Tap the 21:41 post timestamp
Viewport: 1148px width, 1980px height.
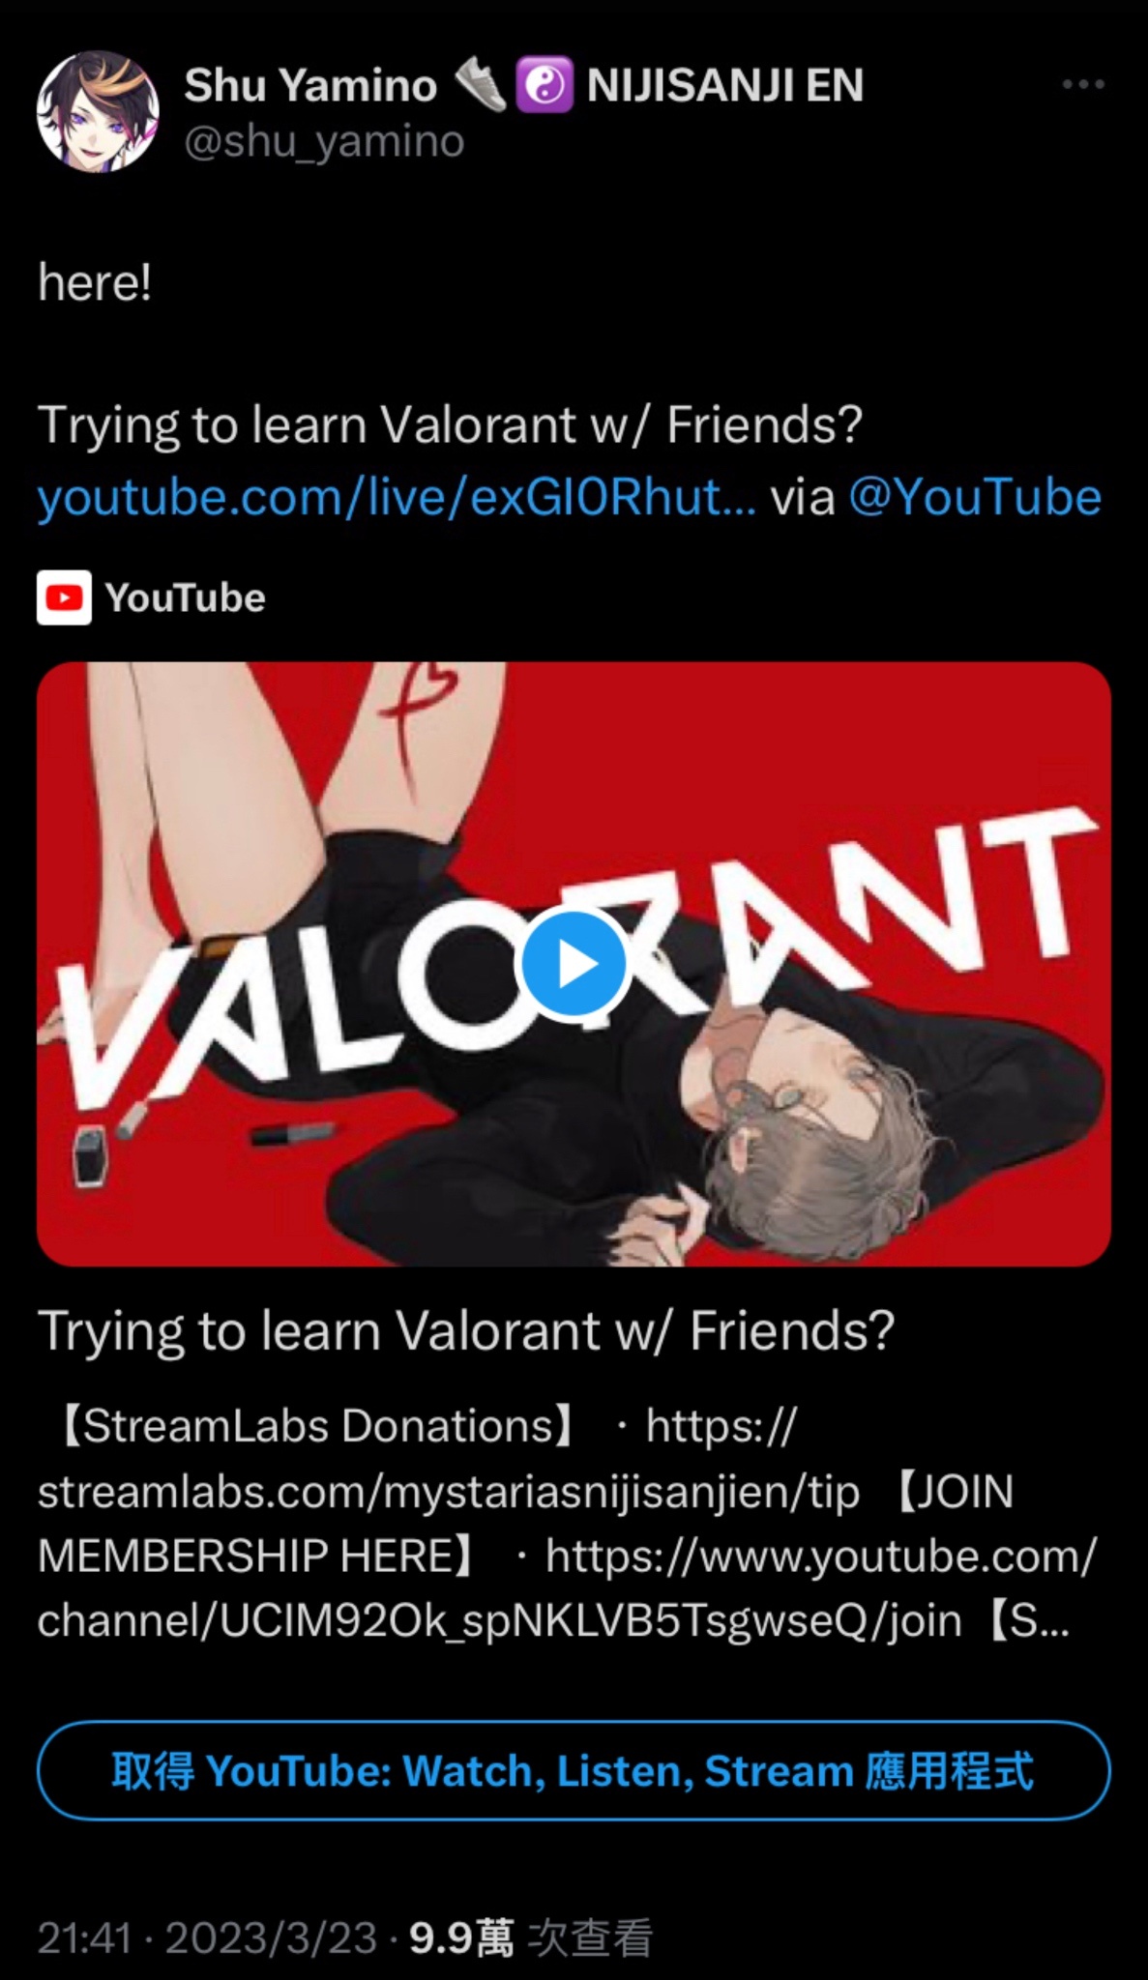pos(84,1938)
